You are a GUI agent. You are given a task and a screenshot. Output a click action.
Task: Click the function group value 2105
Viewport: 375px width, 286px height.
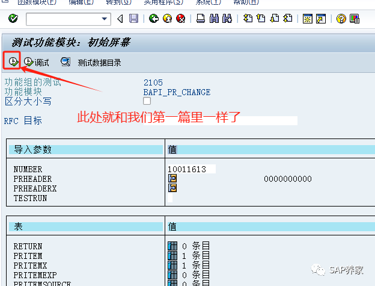click(153, 82)
